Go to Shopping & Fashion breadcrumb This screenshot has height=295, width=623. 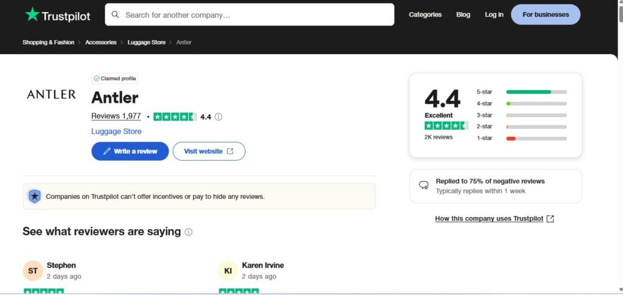click(x=49, y=42)
